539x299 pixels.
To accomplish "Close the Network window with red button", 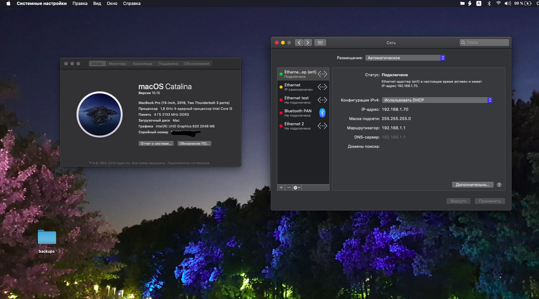I will pyautogui.click(x=277, y=43).
